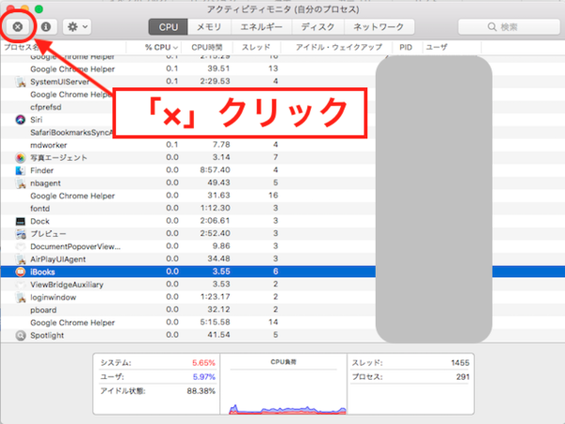Click the force quit process (×) toolbar button

pos(18,27)
